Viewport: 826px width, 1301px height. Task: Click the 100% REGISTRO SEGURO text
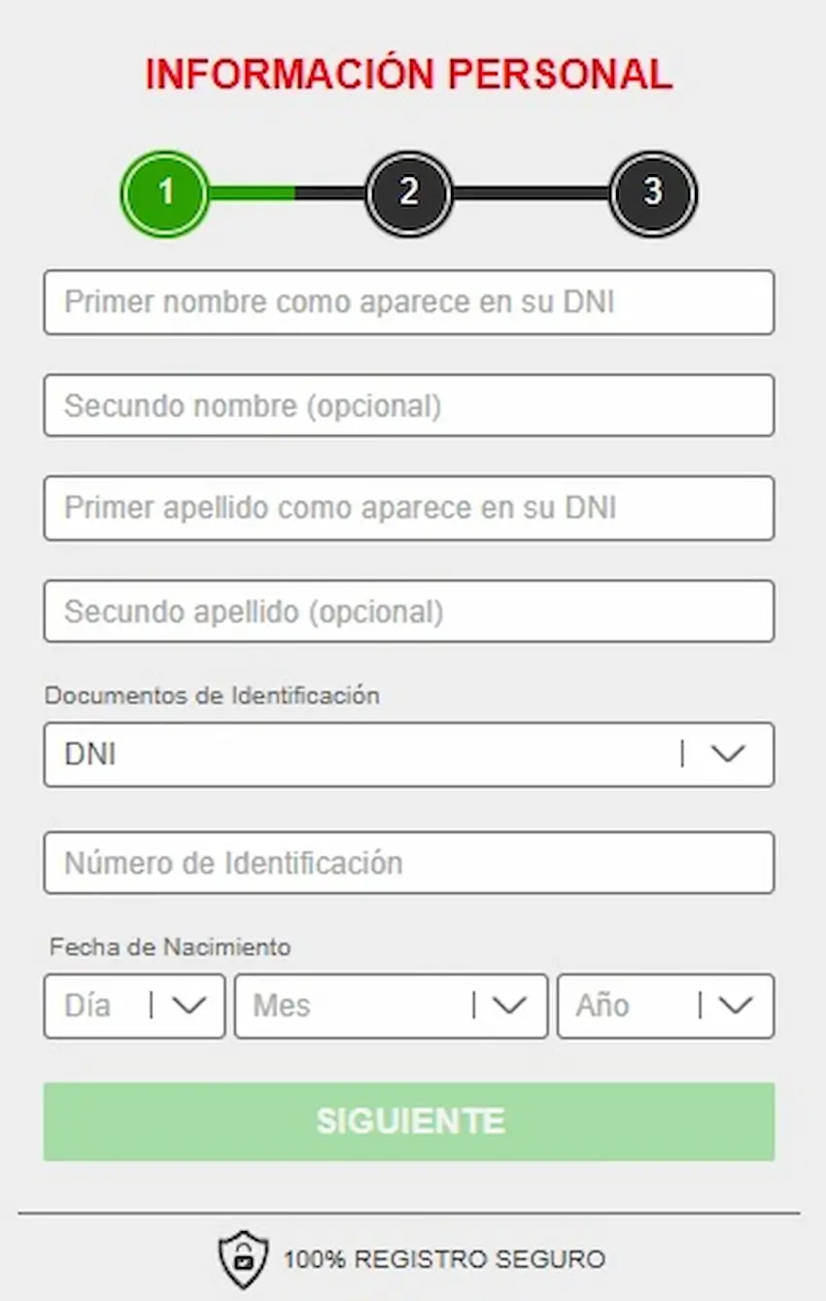pyautogui.click(x=443, y=1258)
